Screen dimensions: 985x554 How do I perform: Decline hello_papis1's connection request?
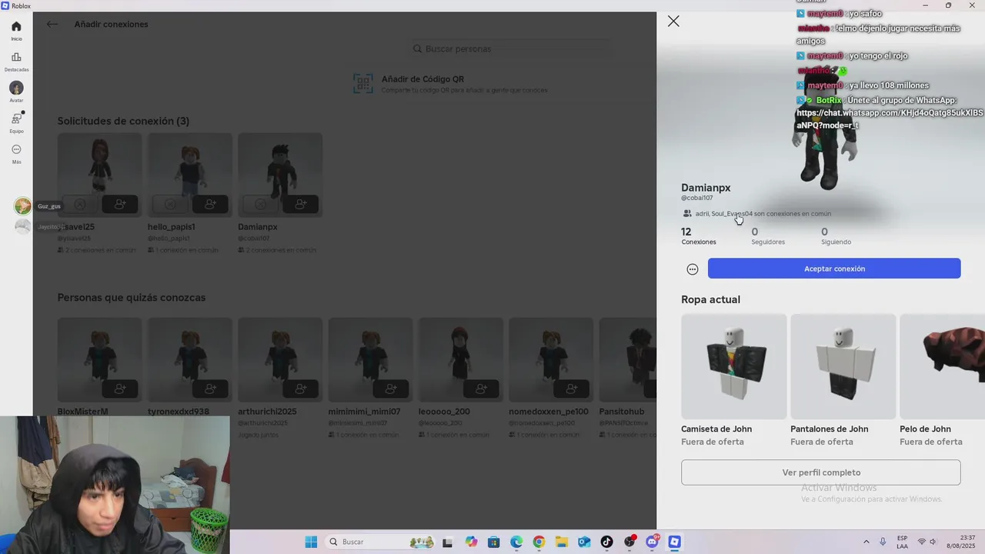coord(170,204)
